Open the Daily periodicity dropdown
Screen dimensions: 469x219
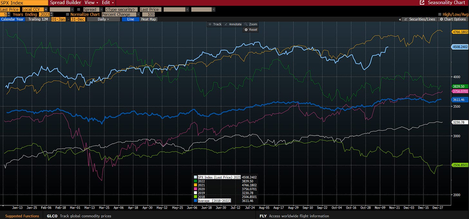point(103,19)
